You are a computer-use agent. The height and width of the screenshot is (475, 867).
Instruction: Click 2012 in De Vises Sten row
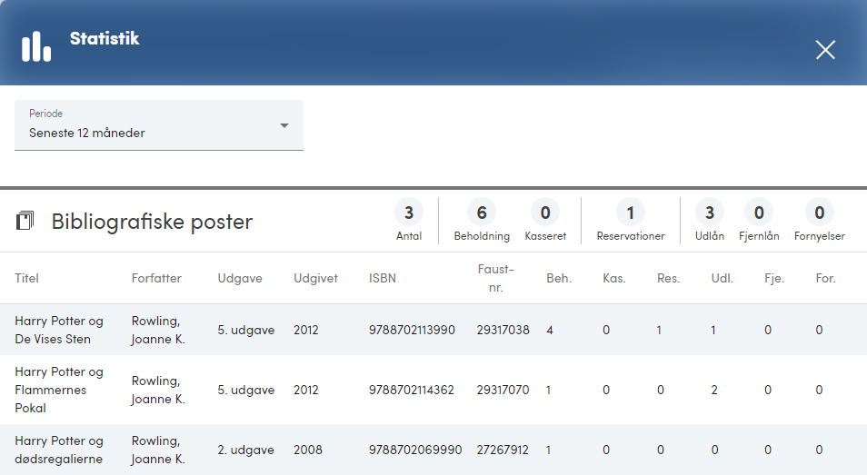pos(306,330)
